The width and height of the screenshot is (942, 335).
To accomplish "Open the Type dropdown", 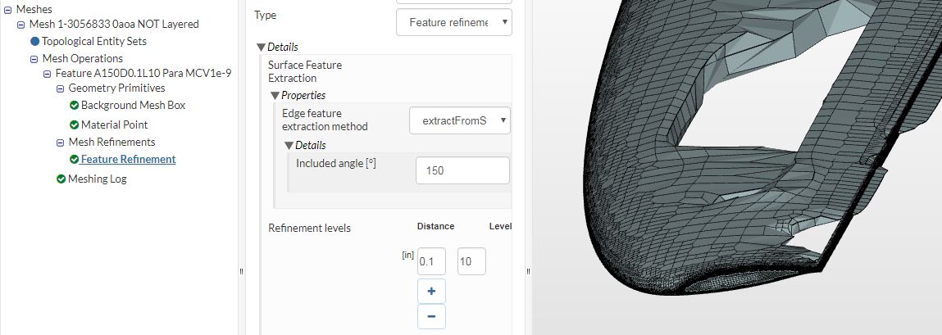I will [453, 22].
